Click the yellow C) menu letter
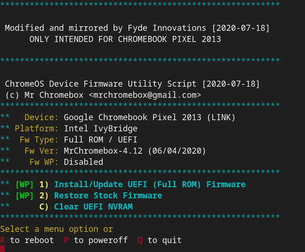The height and width of the screenshot is (252, 305). [44, 207]
